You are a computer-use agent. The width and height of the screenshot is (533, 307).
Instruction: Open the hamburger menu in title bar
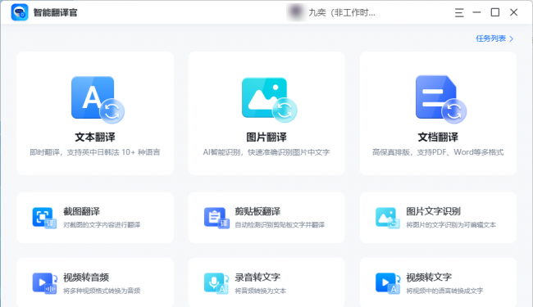tap(459, 13)
